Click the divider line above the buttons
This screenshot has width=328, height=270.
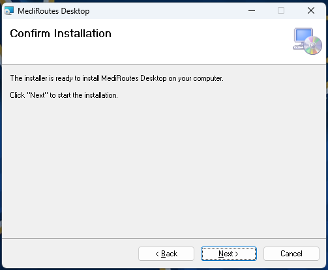coord(164,238)
